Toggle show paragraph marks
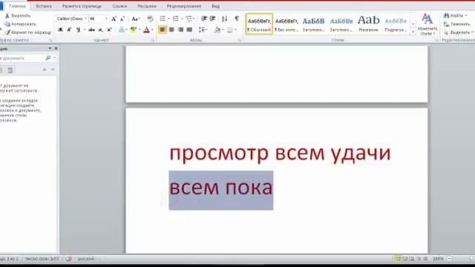The width and height of the screenshot is (475, 267). point(237,19)
